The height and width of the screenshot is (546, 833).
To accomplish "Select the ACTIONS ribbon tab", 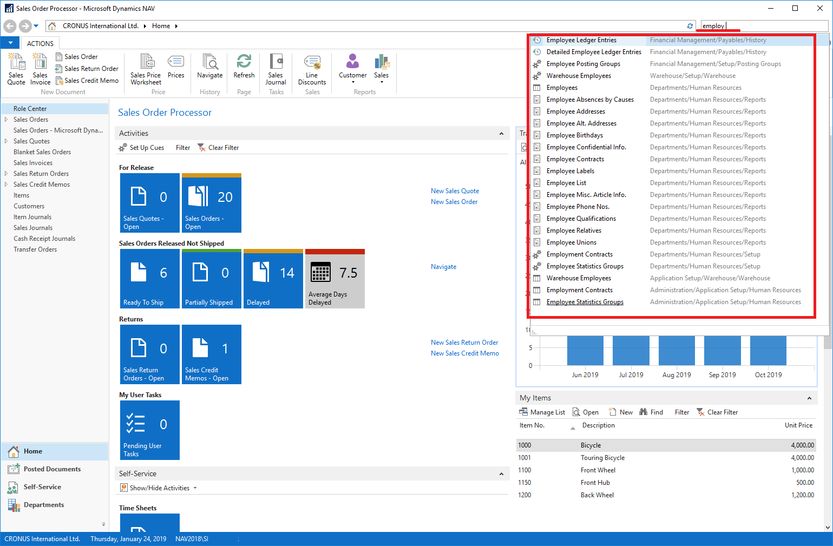I will 40,43.
